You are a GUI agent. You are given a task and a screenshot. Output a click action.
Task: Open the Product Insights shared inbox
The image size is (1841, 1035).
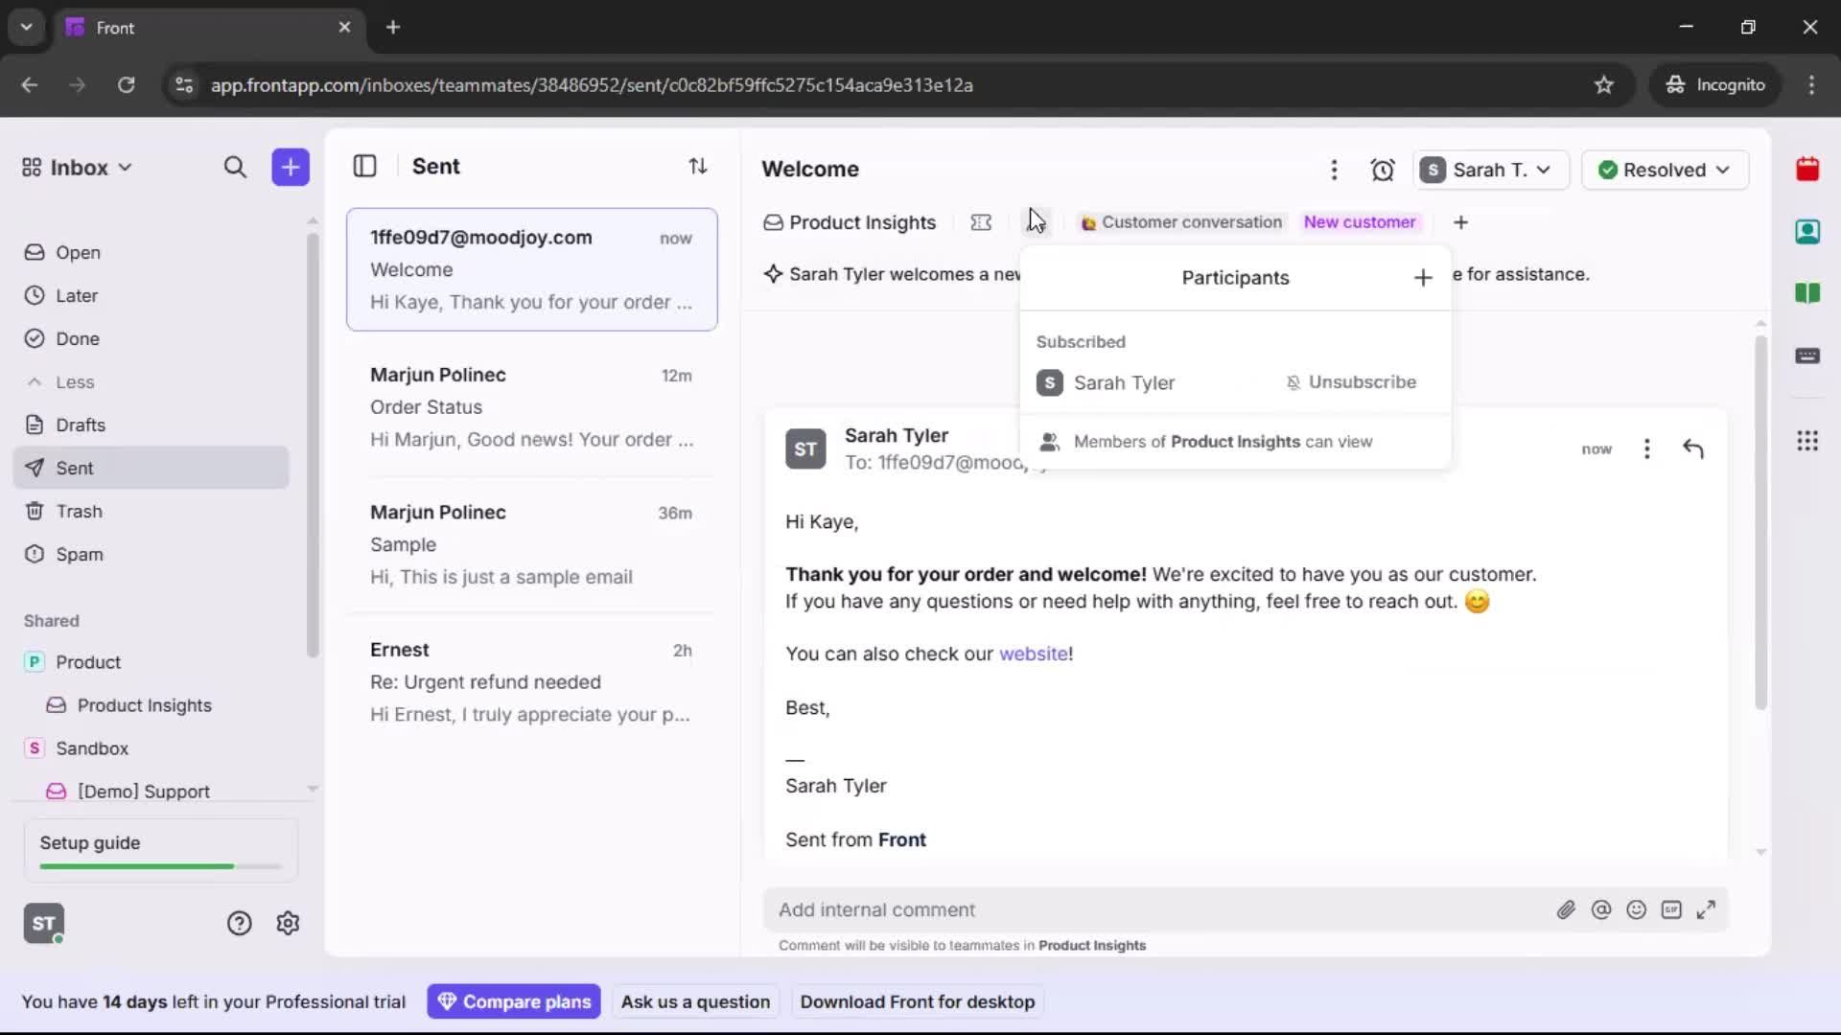(x=144, y=705)
